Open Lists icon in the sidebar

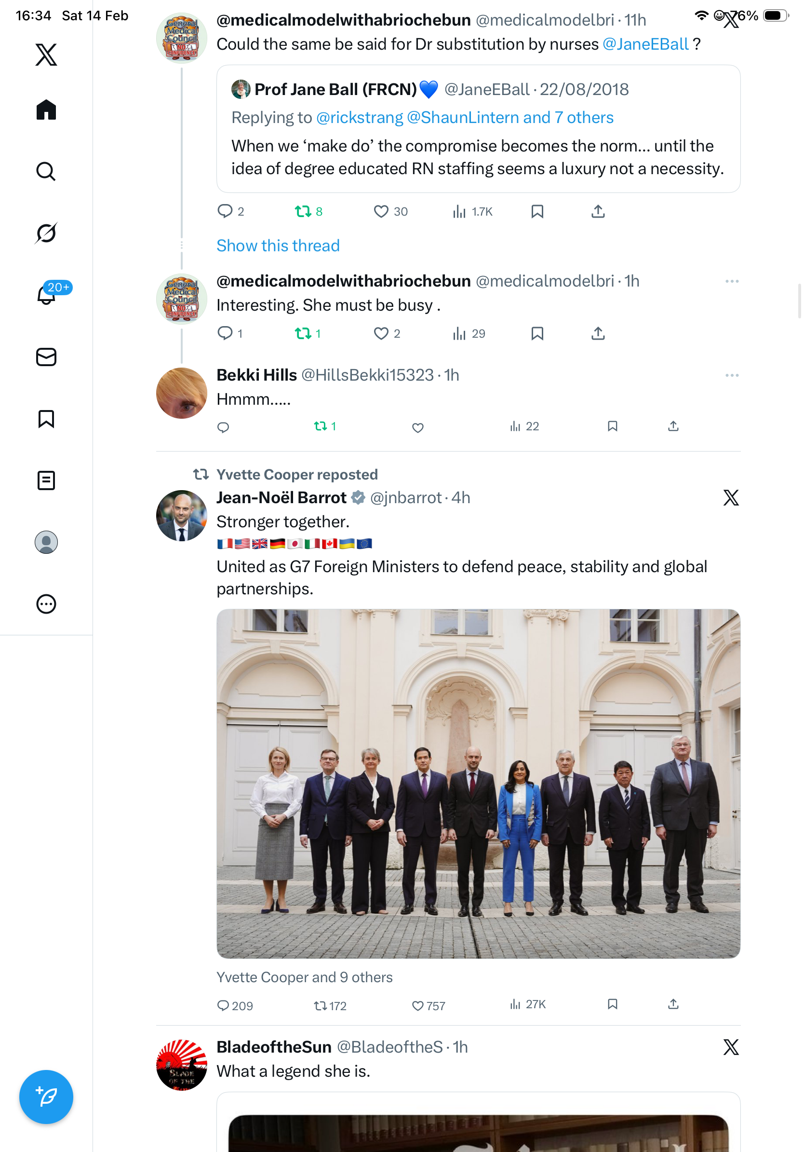[x=46, y=480]
